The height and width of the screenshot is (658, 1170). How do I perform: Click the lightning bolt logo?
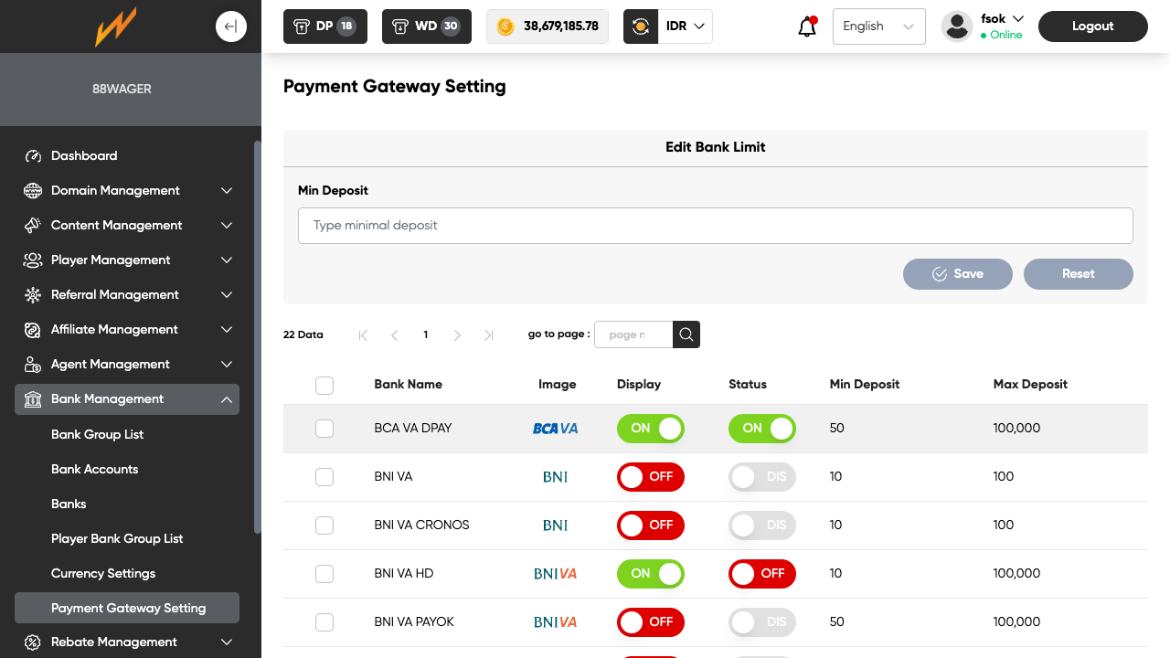[116, 27]
